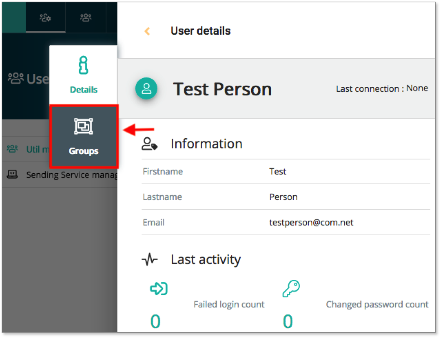Select the email testperson@com.net
Viewport: 441px width, 338px height.
click(311, 223)
